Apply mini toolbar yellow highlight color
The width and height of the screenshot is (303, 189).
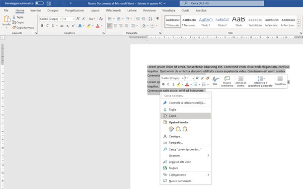click(x=178, y=85)
